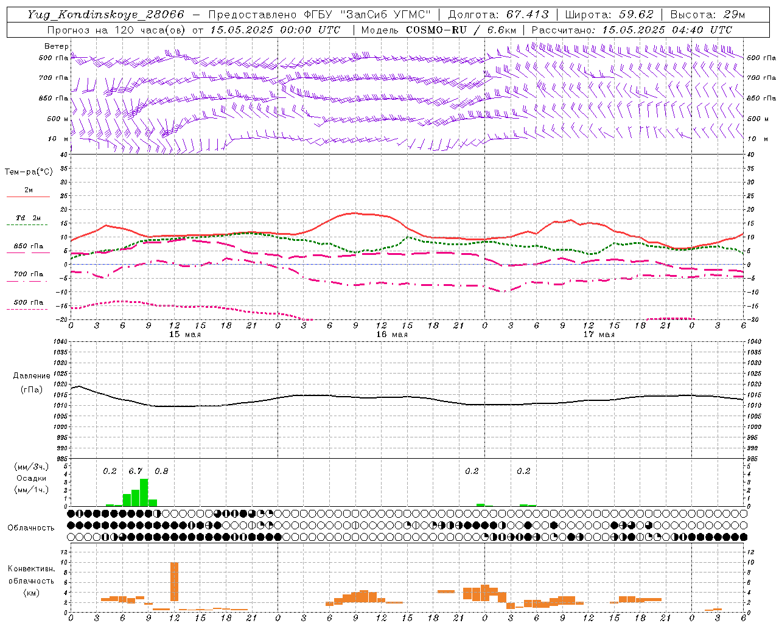The image size is (779, 623).
Task: Click the 6.7 precipitation total value
Action: pyautogui.click(x=136, y=471)
